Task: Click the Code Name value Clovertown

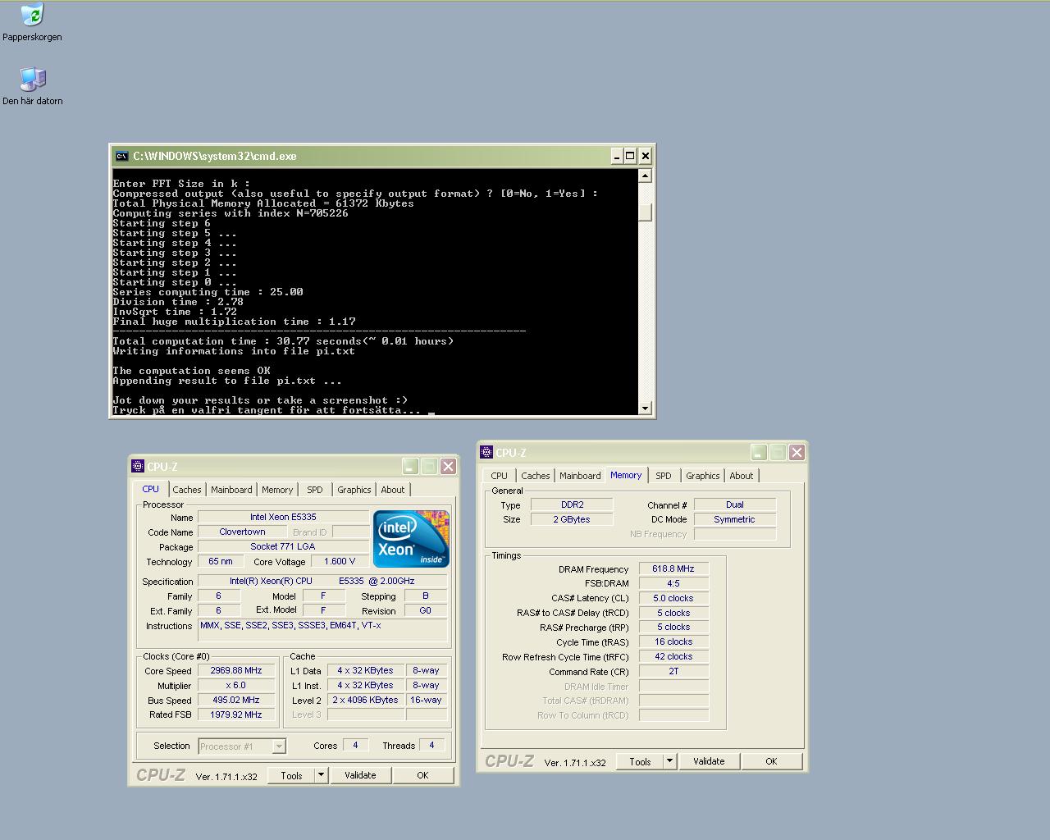Action: pyautogui.click(x=242, y=532)
